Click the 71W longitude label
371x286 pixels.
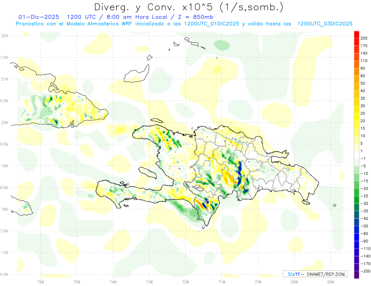[x=222, y=282]
